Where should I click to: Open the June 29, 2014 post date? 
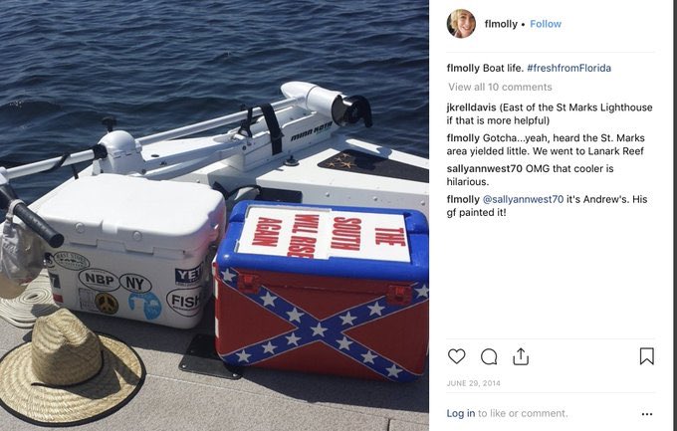(x=473, y=383)
